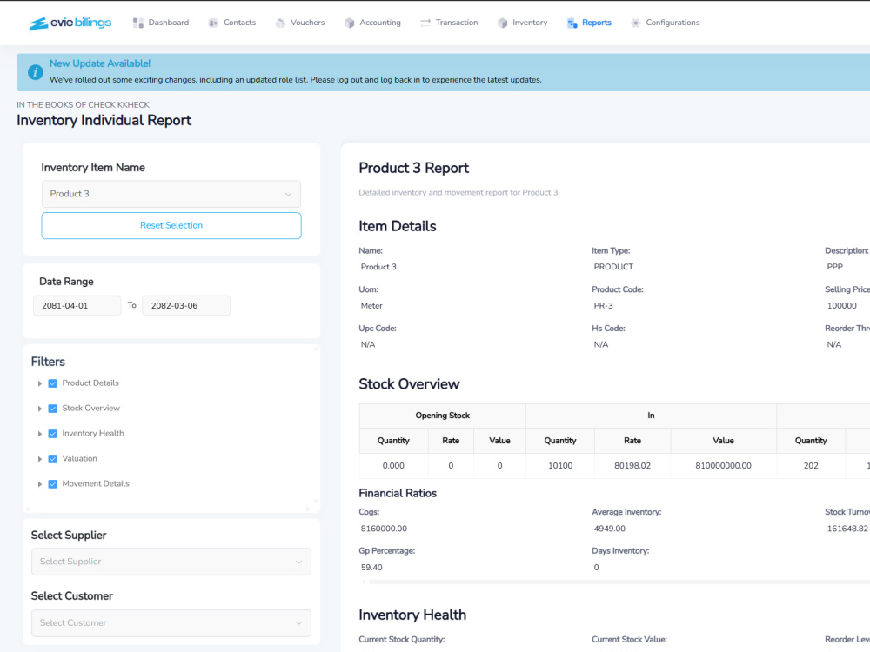Expand the Valuation tree node
Image resolution: width=870 pixels, height=652 pixels.
pyautogui.click(x=39, y=459)
